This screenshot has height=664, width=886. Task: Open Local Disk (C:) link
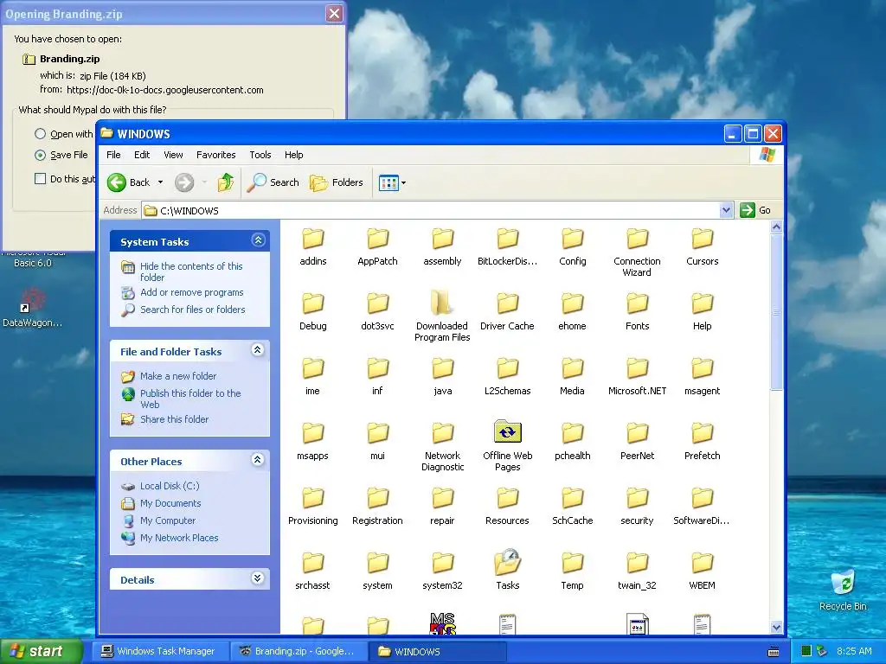tap(170, 486)
